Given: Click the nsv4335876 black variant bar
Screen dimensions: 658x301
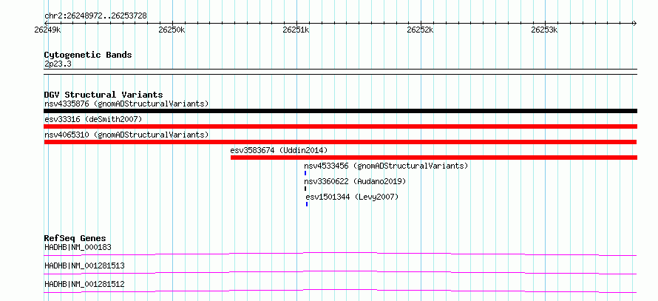Looking at the screenshot, I should pyautogui.click(x=340, y=111).
